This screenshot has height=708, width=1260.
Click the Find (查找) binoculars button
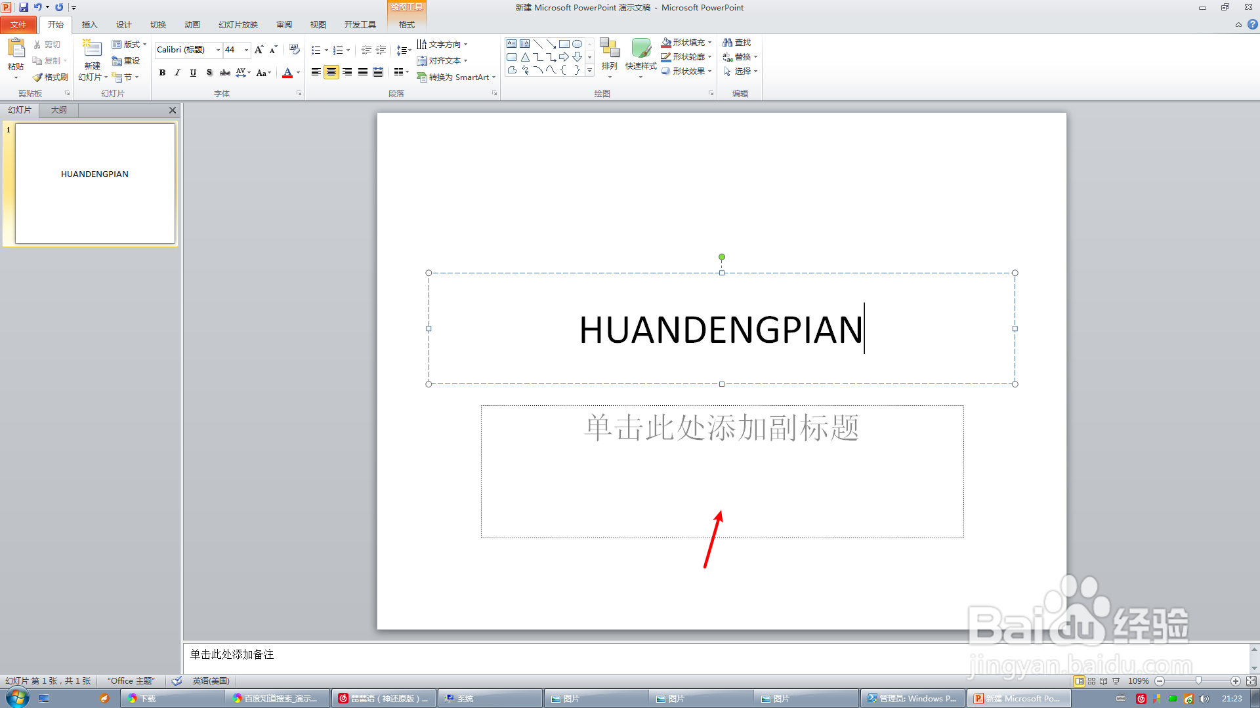point(737,43)
